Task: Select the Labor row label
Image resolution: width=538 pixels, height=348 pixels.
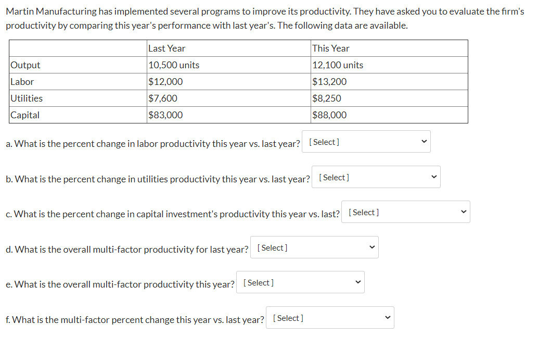Action: tap(22, 82)
